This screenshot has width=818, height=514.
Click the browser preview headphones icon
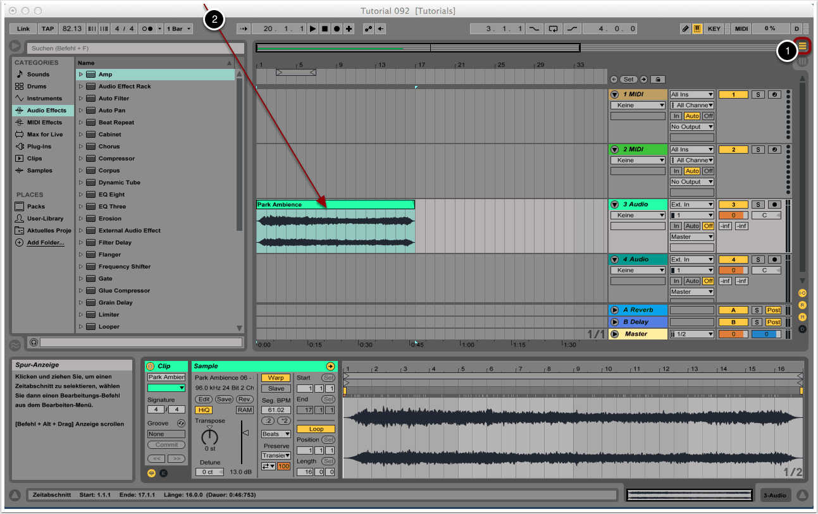34,342
